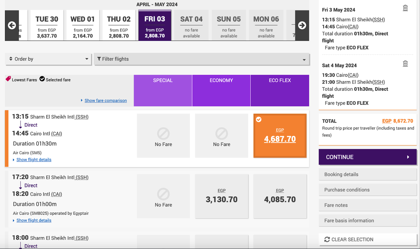
Task: Click No Fare icon under Special for 13:15 flight
Action: 163,133
